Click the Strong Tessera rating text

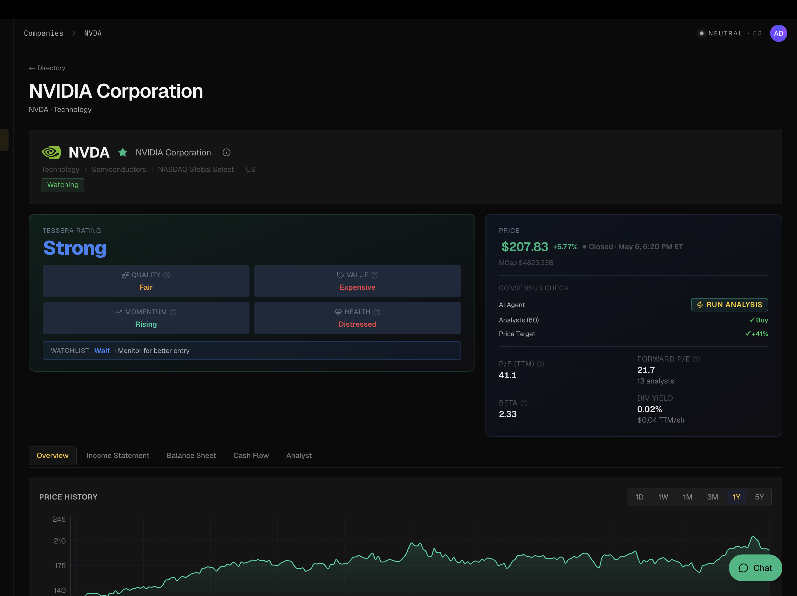75,248
